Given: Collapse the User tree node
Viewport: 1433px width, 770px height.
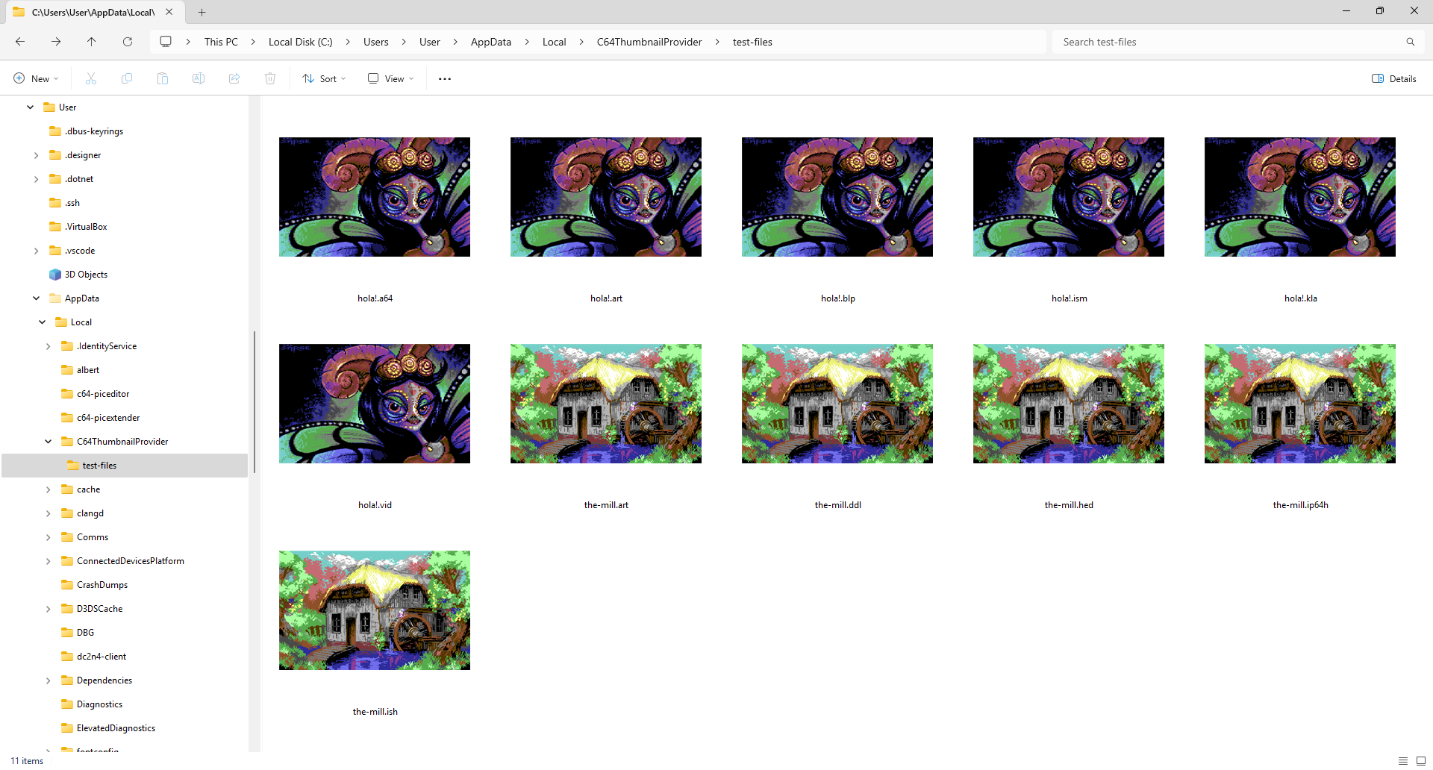Looking at the screenshot, I should point(30,107).
